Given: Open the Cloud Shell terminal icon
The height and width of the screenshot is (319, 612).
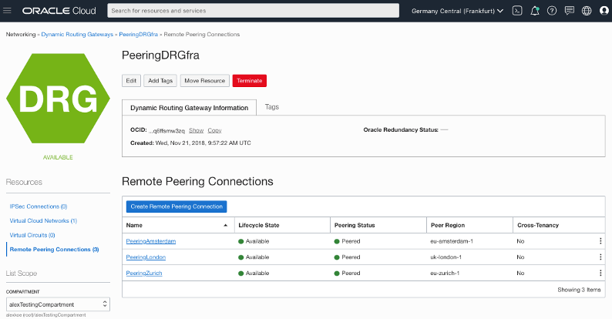Looking at the screenshot, I should pos(517,11).
